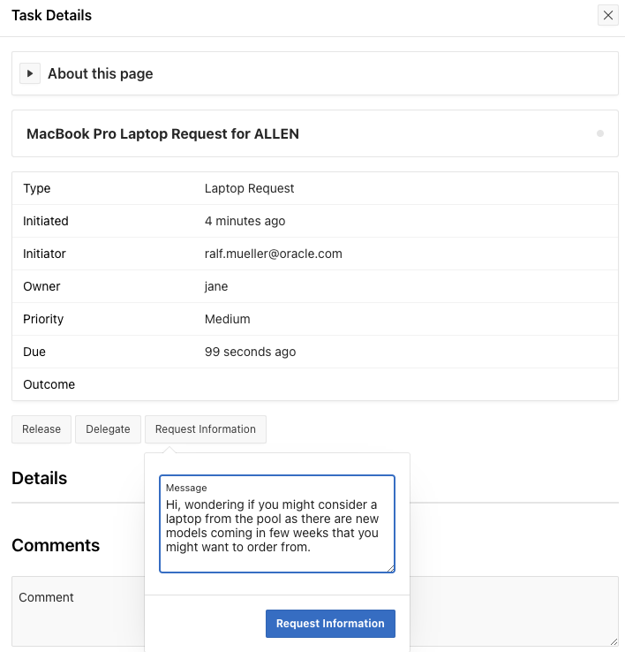The width and height of the screenshot is (625, 652).
Task: Click the Delegate button
Action: pyautogui.click(x=108, y=429)
